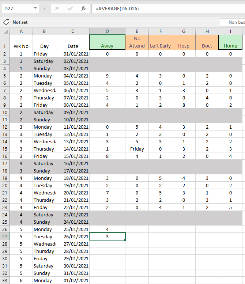
Task: Click the orange 'Doct' header cell
Action: (x=207, y=42)
